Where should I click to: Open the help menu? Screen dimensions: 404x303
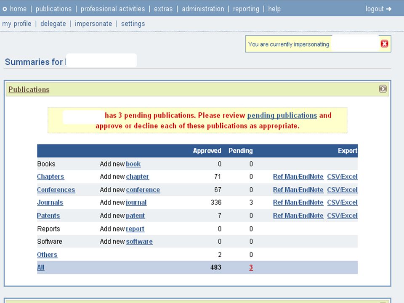pyautogui.click(x=274, y=9)
